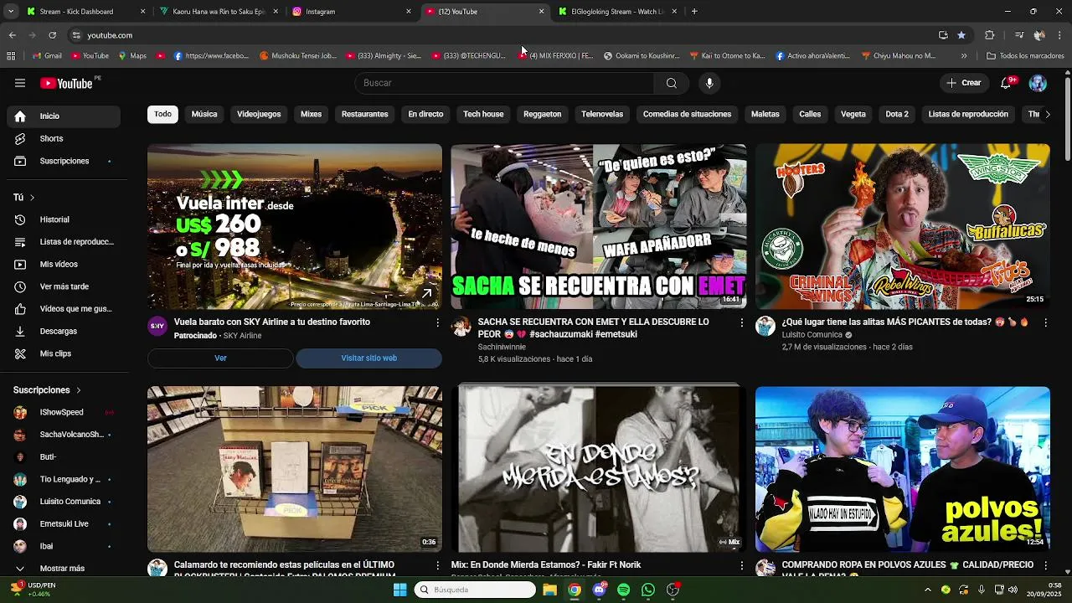Open options menu for alitas MÁS PICANTES video

pyautogui.click(x=1045, y=322)
